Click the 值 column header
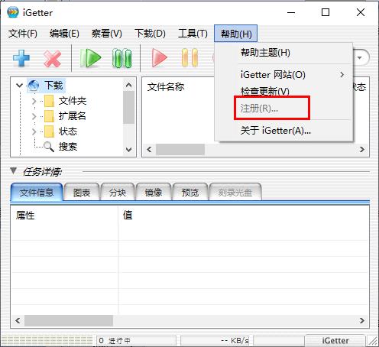Image resolution: width=379 pixels, height=347 pixels. coord(128,215)
